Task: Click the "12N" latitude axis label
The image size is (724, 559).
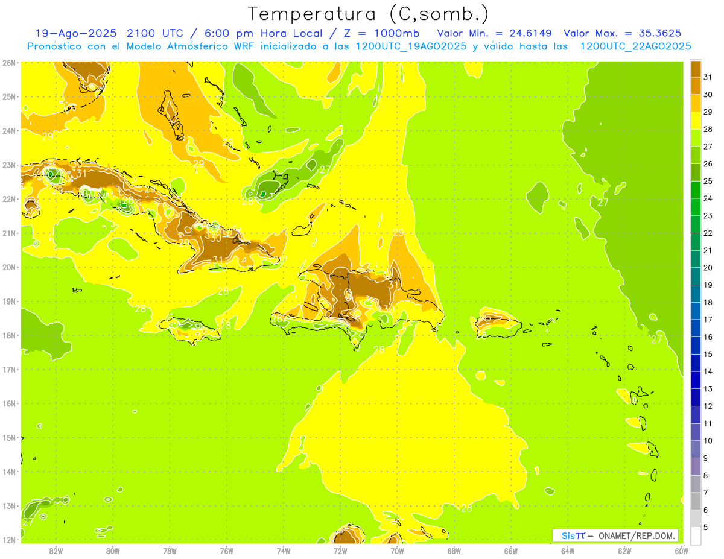Action: (x=9, y=540)
